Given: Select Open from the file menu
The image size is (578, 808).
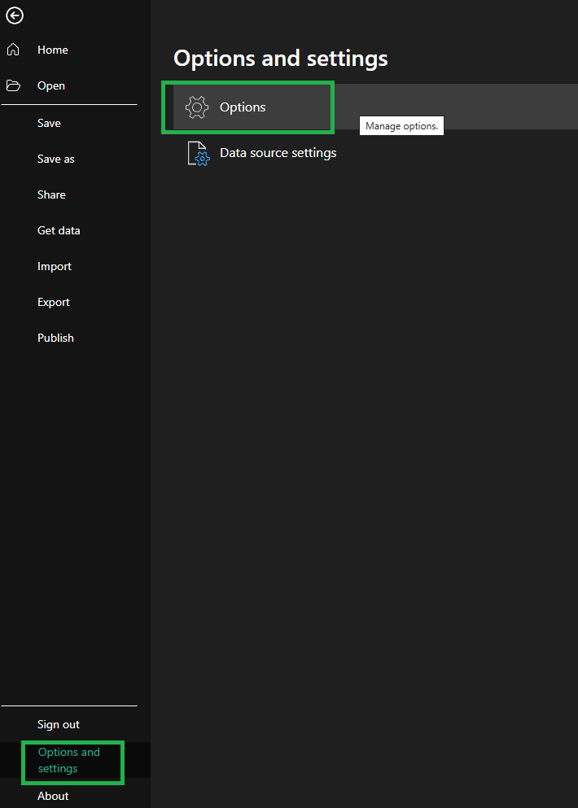Looking at the screenshot, I should (x=51, y=86).
